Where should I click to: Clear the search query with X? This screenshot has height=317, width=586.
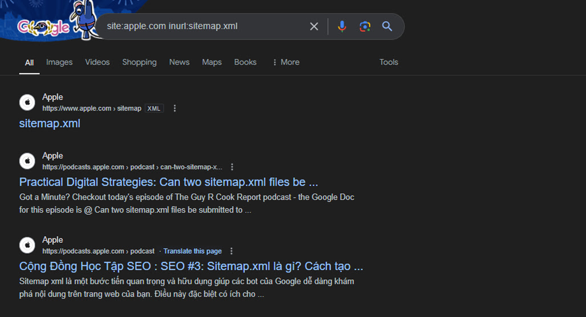tap(314, 26)
